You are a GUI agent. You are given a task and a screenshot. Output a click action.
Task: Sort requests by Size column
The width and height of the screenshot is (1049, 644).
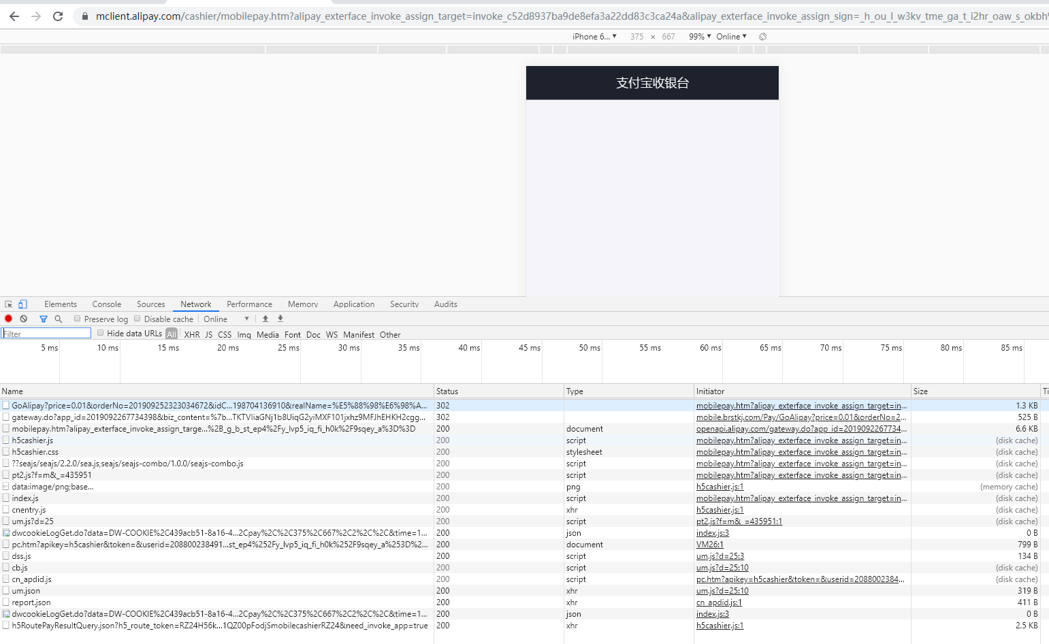[976, 391]
